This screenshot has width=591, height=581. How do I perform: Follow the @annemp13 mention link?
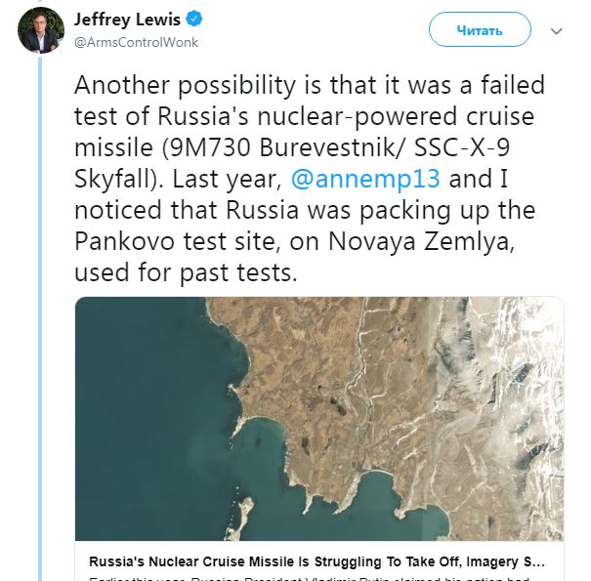point(365,179)
